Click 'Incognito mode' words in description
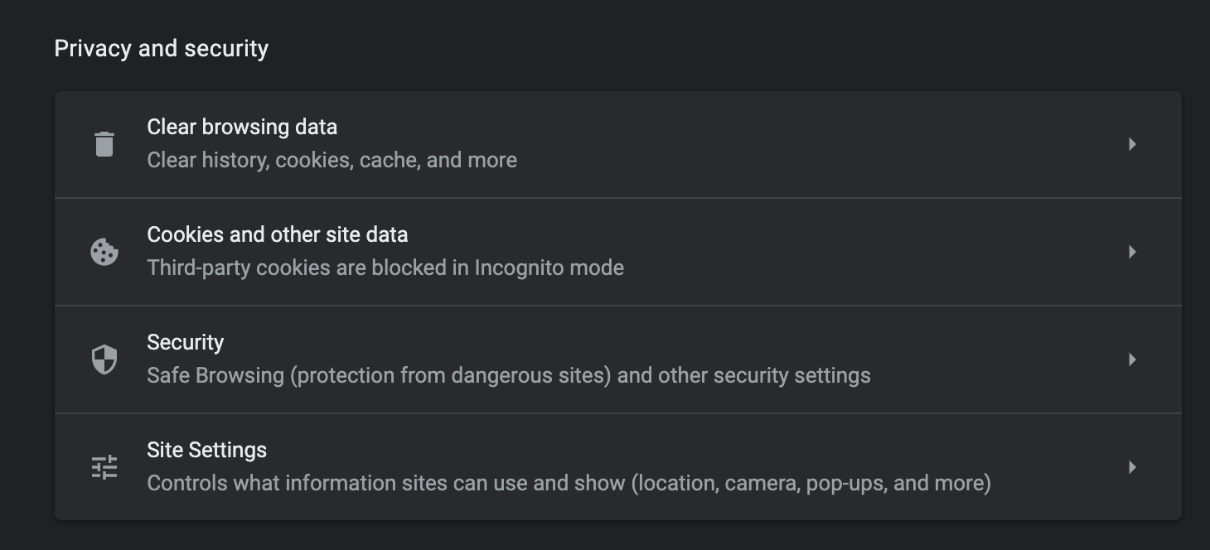Viewport: 1210px width, 550px height. [549, 268]
